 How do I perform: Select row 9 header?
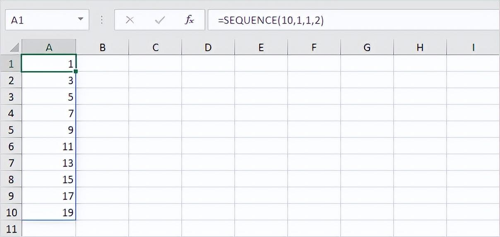(11, 196)
